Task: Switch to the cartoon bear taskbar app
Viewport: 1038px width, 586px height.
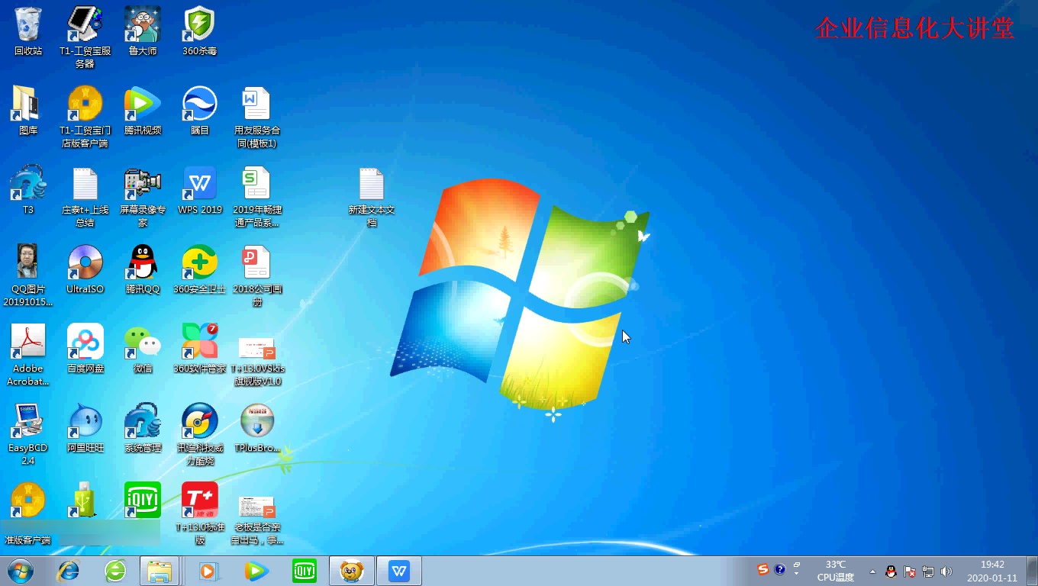Action: tap(351, 571)
